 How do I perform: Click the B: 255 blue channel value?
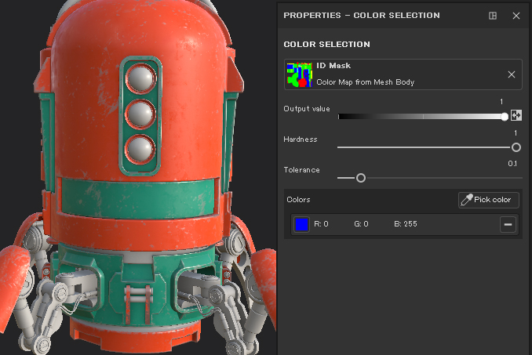[x=406, y=225]
